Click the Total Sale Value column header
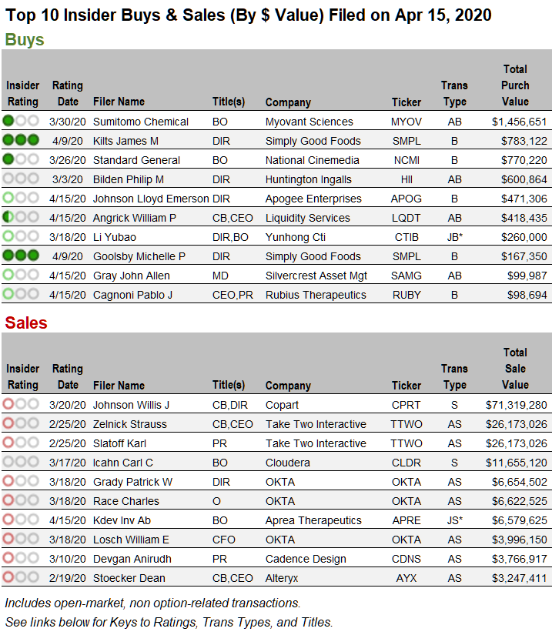Screen dimensions: 552x635 point(515,368)
